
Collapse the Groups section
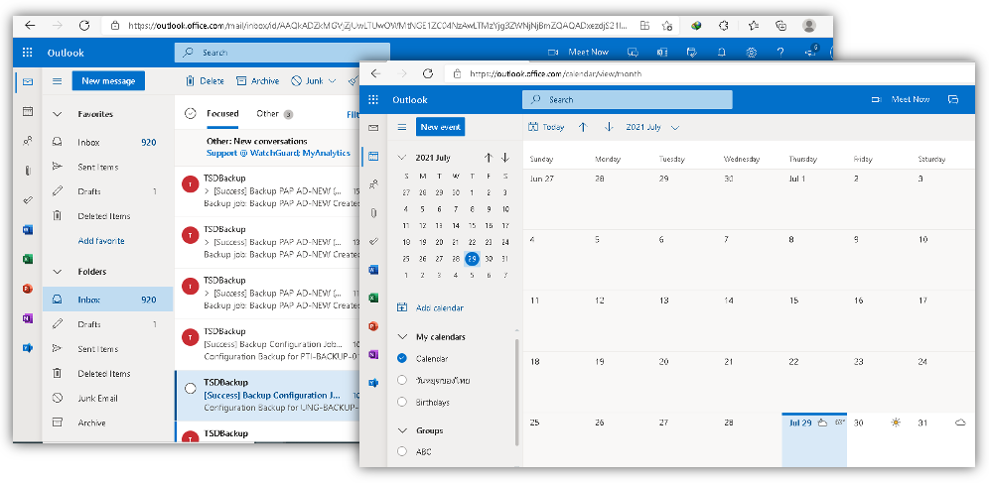[x=402, y=430]
